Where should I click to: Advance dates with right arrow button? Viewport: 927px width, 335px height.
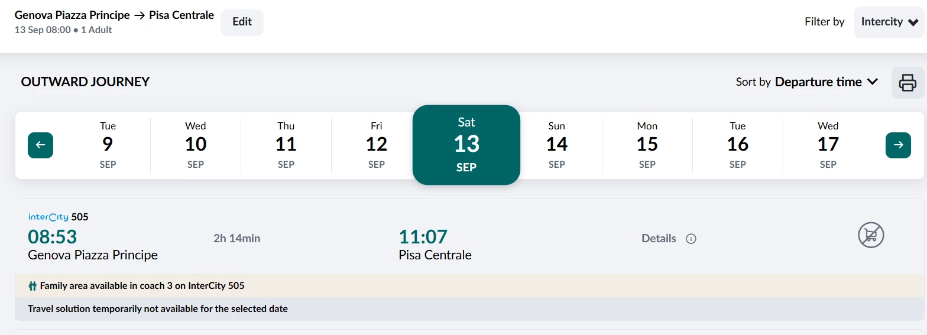(x=898, y=145)
